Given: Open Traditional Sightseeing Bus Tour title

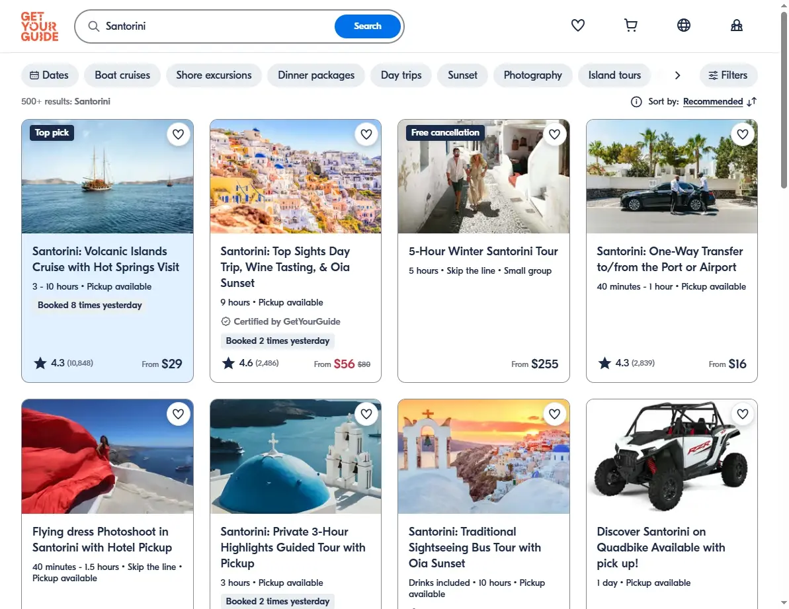Looking at the screenshot, I should pyautogui.click(x=474, y=547).
